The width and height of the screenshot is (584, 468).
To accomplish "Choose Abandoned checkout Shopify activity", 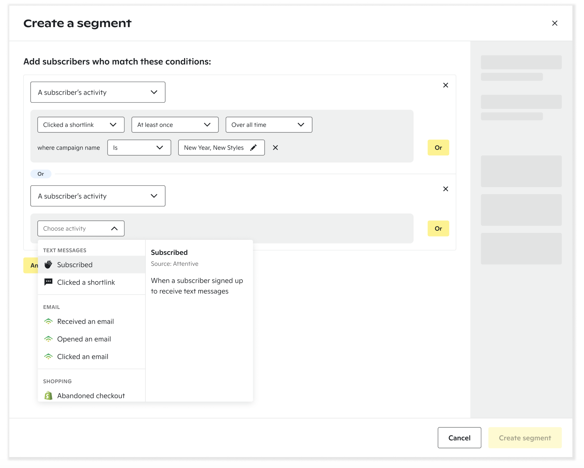I will pos(91,396).
